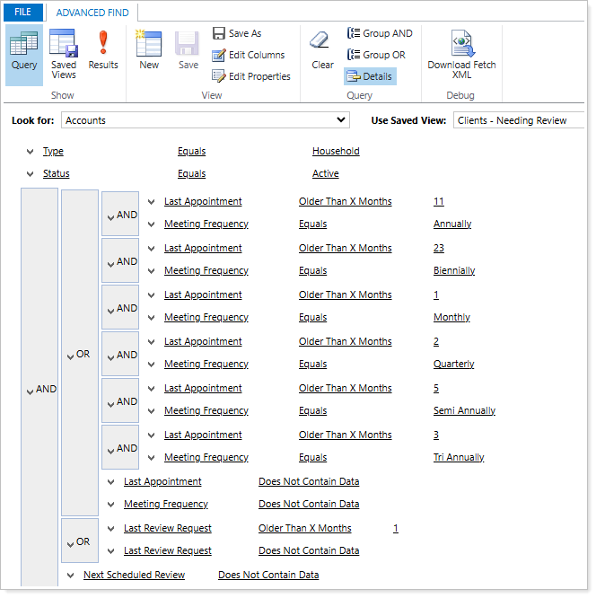This screenshot has width=596, height=598.
Task: Open Saved Views from the ribbon
Action: tap(64, 54)
